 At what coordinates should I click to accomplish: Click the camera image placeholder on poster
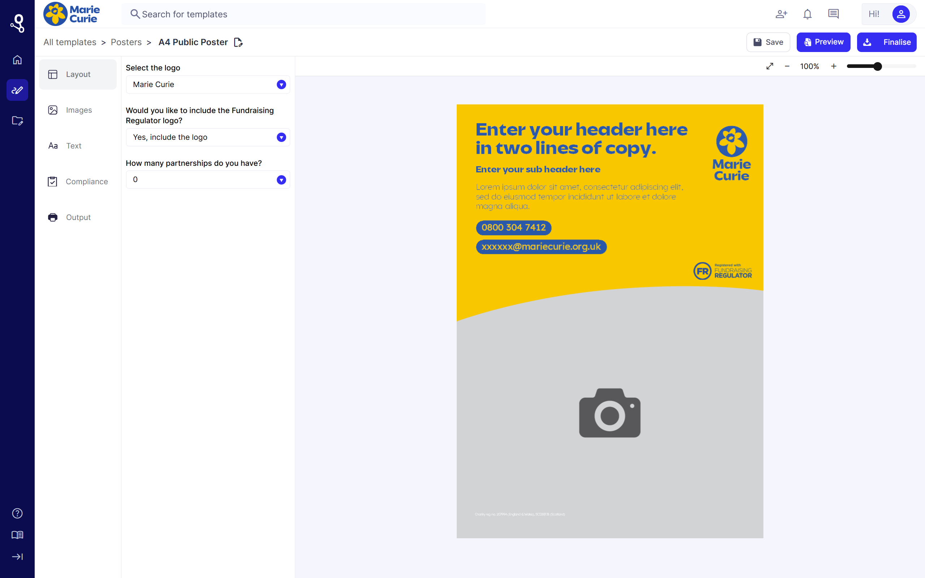click(x=610, y=413)
